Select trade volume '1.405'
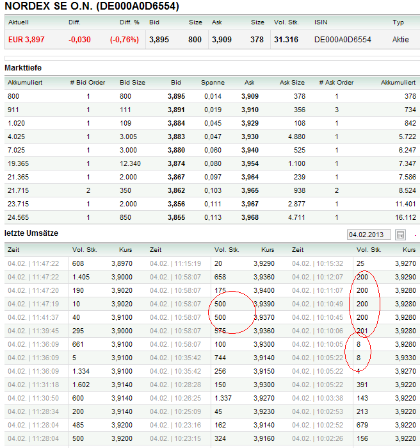The width and height of the screenshot is (420, 448). [x=81, y=277]
